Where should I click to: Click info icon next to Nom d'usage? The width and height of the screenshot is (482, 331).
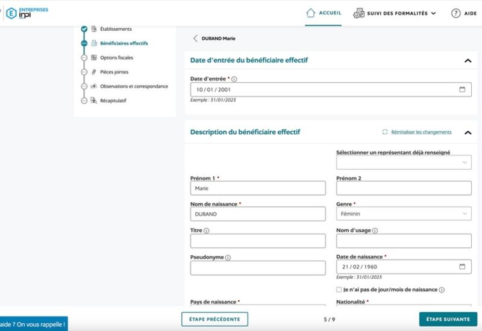point(375,230)
